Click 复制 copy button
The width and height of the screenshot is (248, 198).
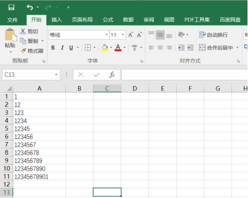(x=29, y=41)
